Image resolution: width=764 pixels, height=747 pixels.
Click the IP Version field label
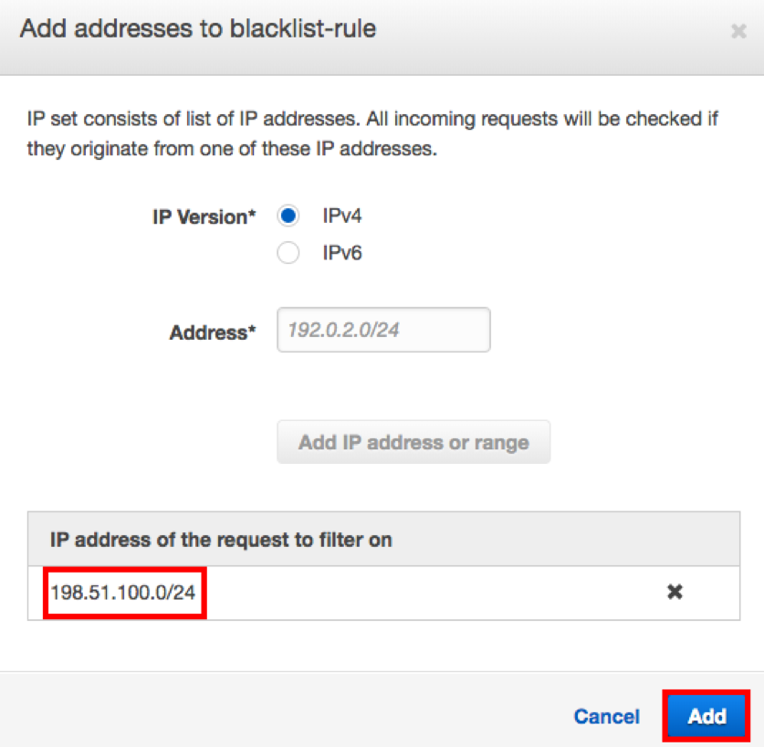tap(204, 217)
